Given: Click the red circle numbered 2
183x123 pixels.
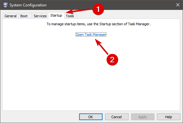Looking at the screenshot, I should (112, 59).
